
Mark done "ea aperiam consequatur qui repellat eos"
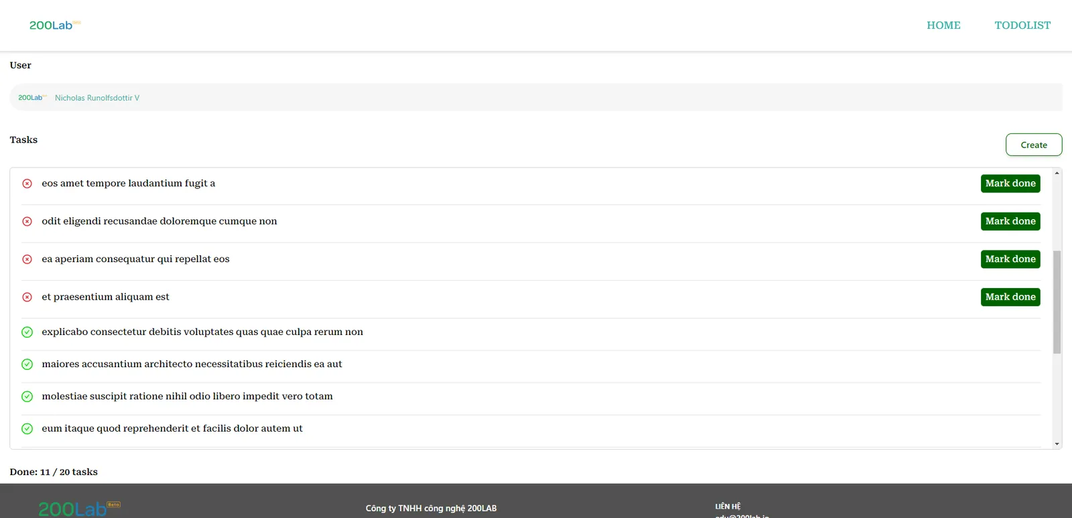1010,259
